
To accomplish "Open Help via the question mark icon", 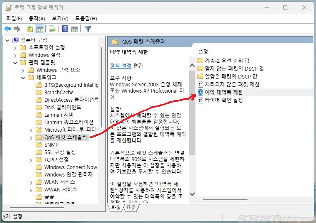I will 65,29.
